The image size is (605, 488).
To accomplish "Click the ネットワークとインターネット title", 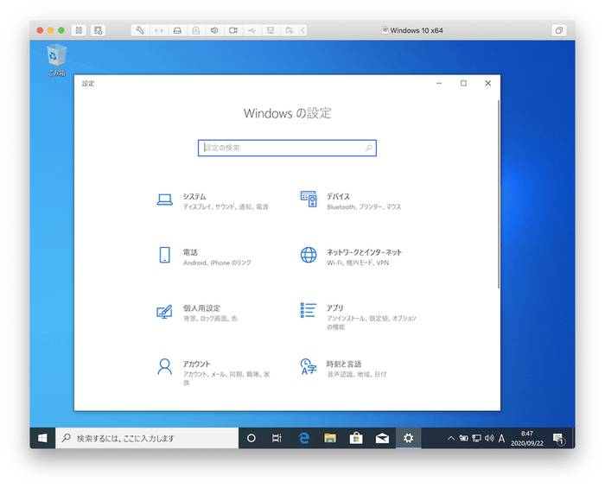I will click(x=364, y=252).
